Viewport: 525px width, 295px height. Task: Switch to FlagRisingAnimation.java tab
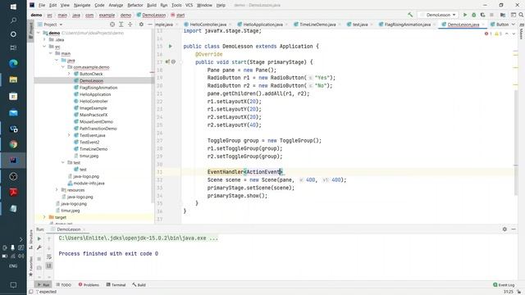[408, 25]
